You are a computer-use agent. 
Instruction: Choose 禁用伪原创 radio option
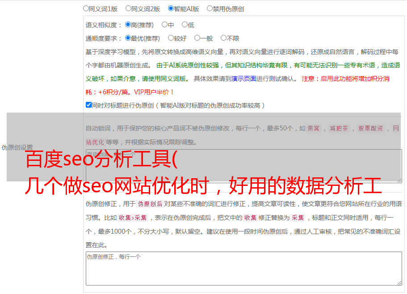pos(210,8)
